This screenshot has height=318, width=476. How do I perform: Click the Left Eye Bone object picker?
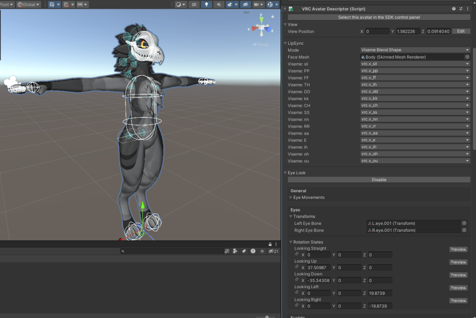[464, 223]
